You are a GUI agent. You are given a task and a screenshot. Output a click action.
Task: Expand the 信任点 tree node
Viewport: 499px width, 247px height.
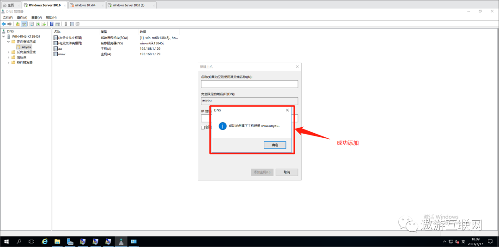(9, 57)
